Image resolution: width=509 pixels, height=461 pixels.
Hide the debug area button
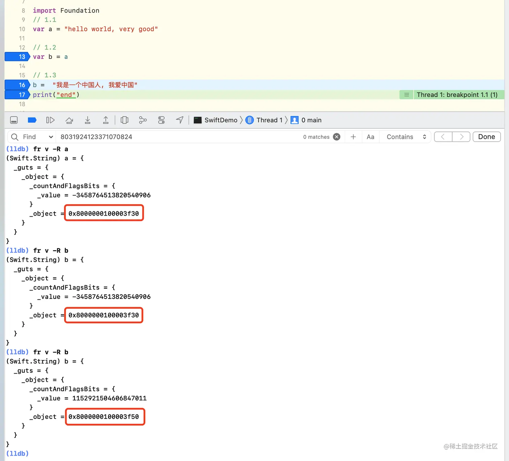coord(14,120)
